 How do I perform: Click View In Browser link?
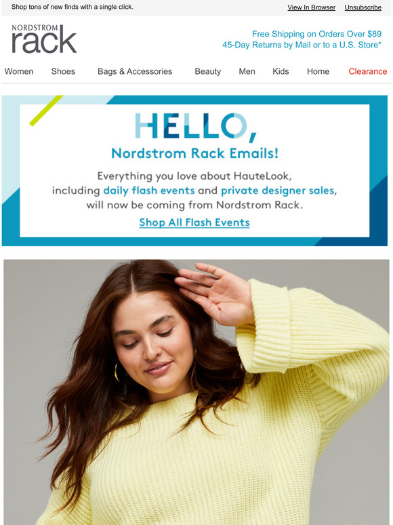point(312,7)
